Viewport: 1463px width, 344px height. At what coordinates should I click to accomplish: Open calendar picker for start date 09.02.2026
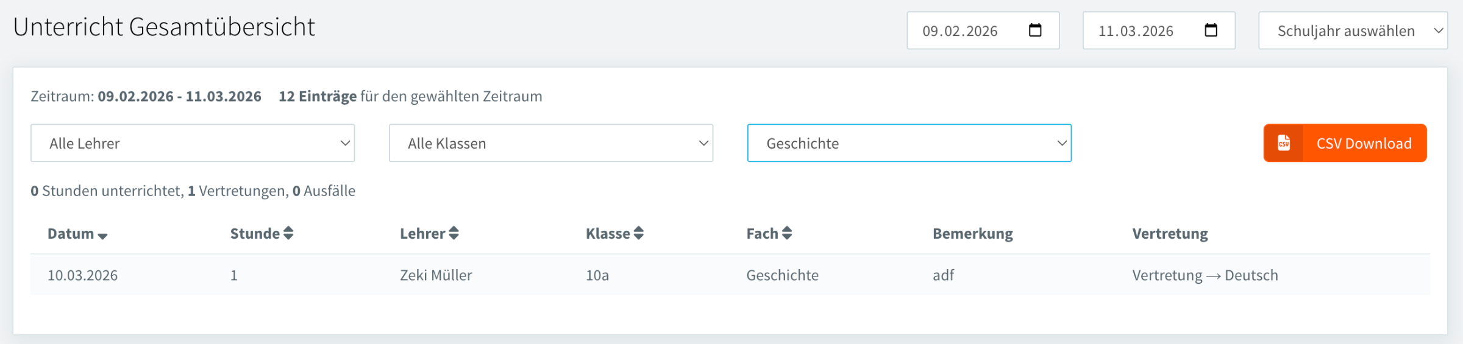click(x=1035, y=30)
